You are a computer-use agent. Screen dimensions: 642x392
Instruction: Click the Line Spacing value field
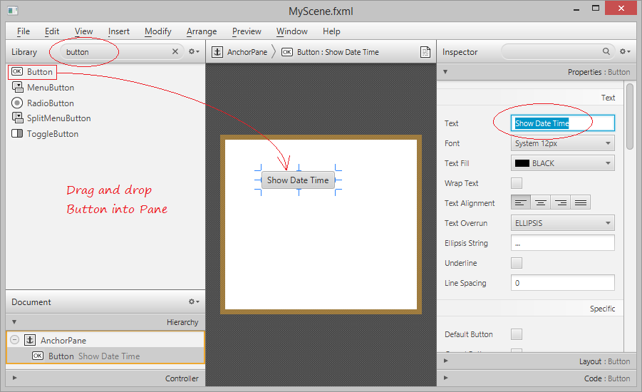point(563,283)
